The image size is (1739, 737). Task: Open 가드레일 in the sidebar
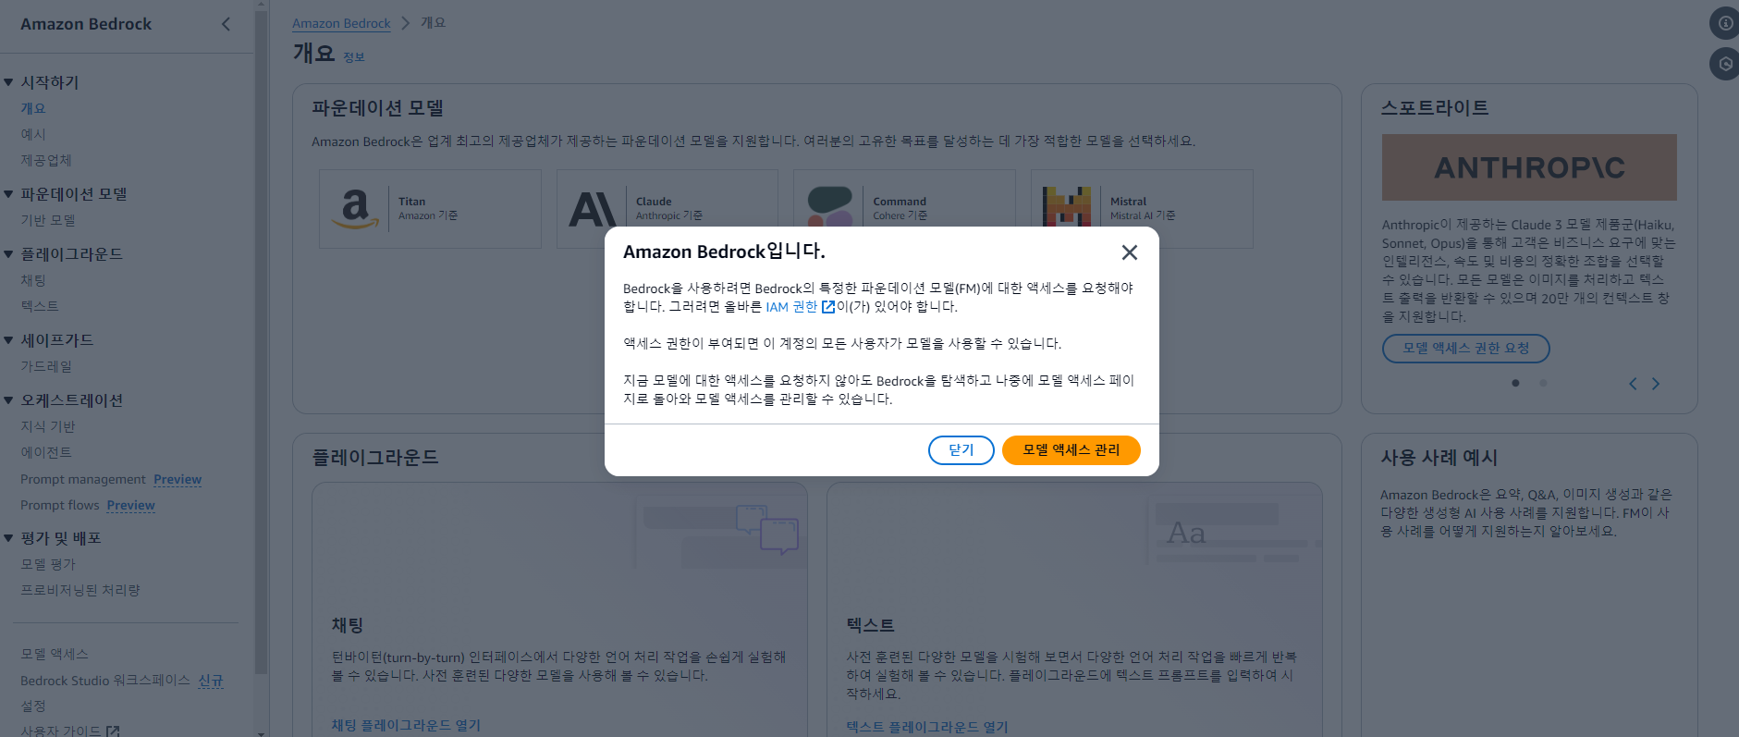[x=46, y=366]
